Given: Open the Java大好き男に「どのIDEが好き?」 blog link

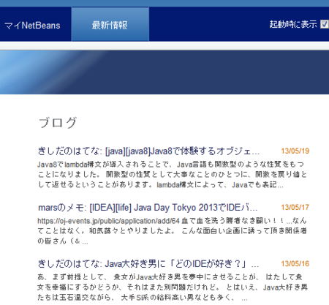Looking at the screenshot, I should tap(148, 264).
